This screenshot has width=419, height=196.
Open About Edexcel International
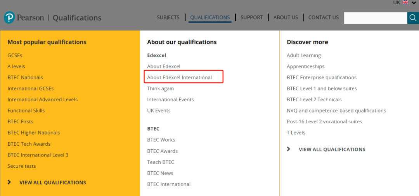pyautogui.click(x=179, y=77)
